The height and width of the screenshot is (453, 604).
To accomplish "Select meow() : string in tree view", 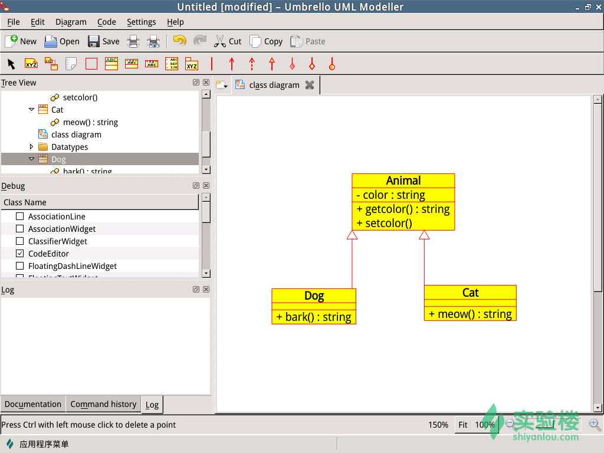I will coord(90,122).
